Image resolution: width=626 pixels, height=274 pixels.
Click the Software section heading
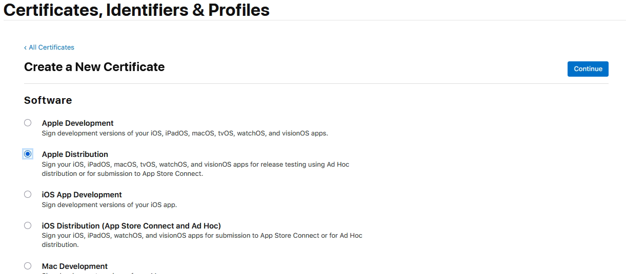tap(48, 100)
